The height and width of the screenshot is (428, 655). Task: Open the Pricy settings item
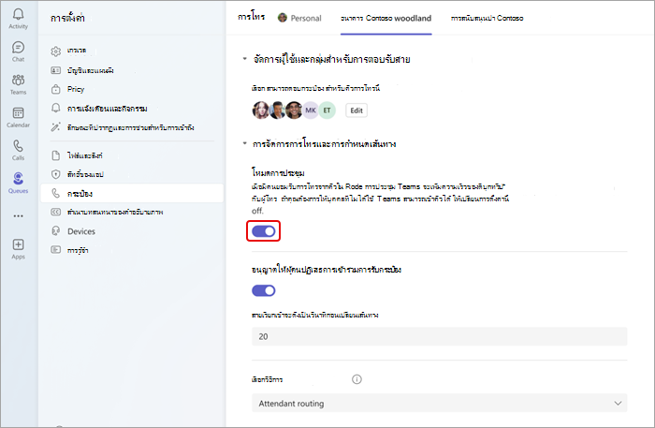(x=132, y=89)
